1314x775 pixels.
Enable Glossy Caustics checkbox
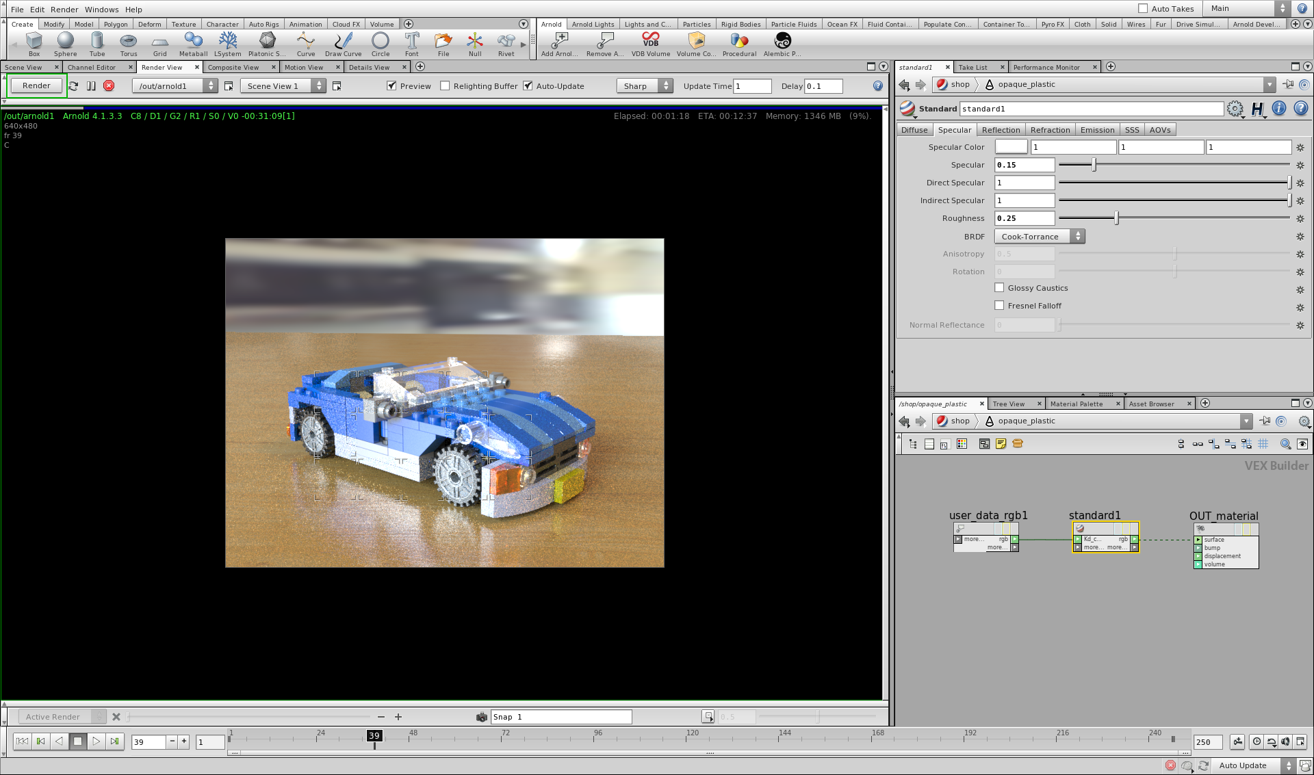[999, 288]
